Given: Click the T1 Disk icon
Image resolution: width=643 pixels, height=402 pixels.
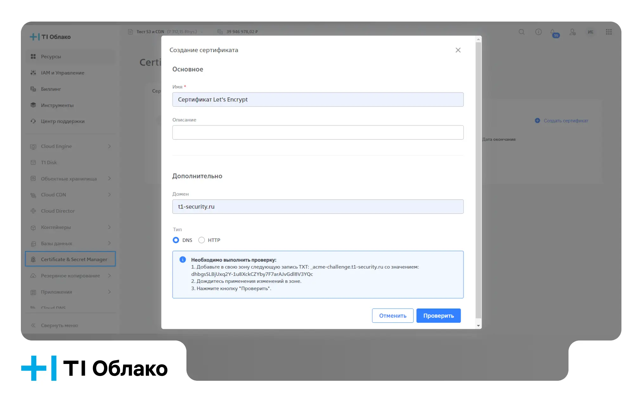Looking at the screenshot, I should 33,162.
